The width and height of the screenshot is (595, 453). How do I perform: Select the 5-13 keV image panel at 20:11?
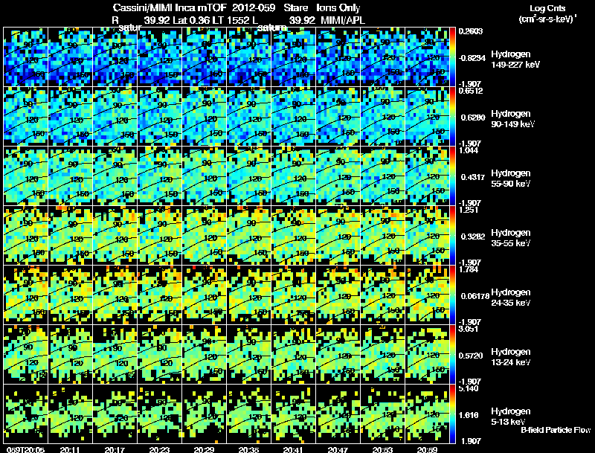70,414
